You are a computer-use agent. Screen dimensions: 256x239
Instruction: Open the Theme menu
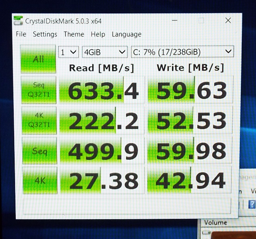pyautogui.click(x=74, y=35)
